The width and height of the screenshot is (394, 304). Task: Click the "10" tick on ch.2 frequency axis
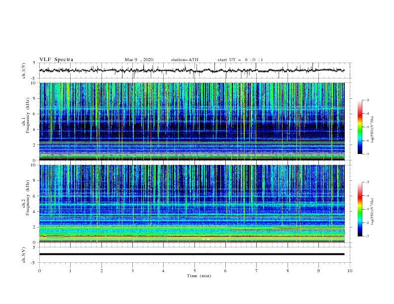[x=33, y=165]
